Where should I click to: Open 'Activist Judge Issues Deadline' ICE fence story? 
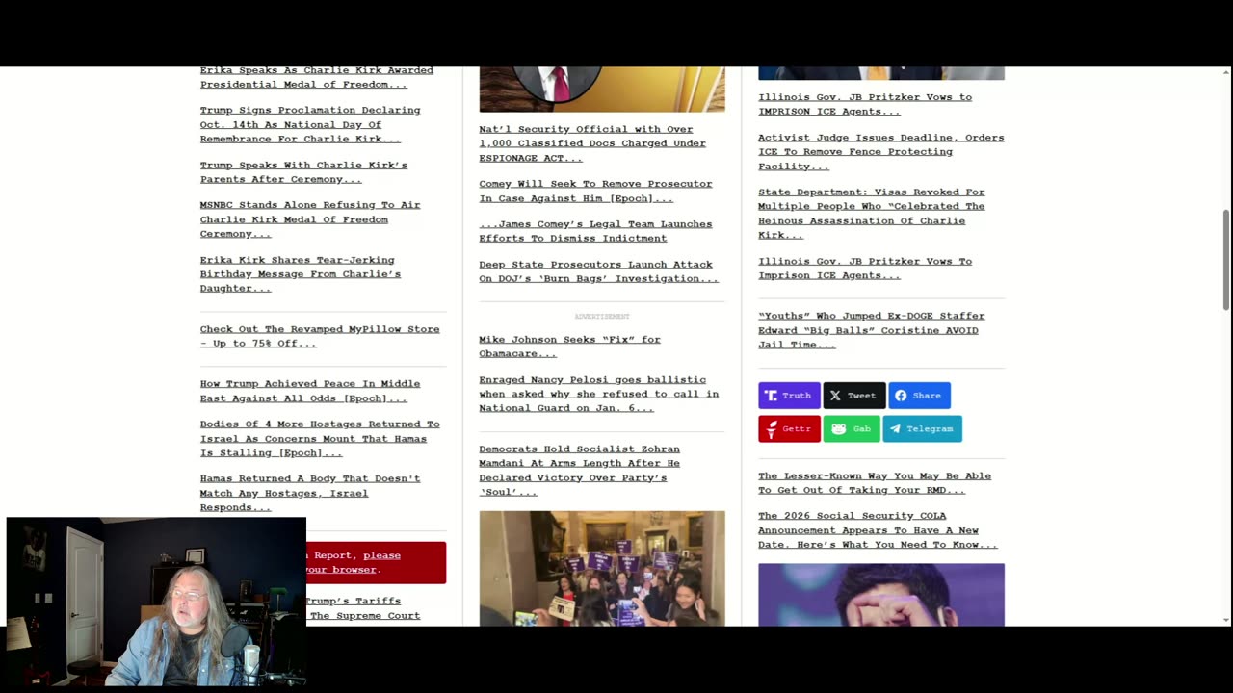pos(880,151)
